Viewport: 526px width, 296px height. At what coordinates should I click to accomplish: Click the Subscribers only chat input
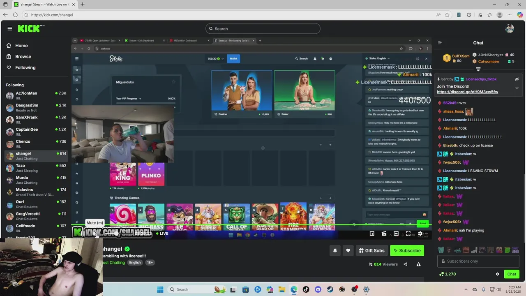click(x=478, y=261)
